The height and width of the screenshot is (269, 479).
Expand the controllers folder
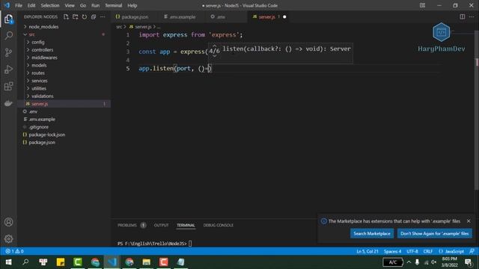click(42, 50)
